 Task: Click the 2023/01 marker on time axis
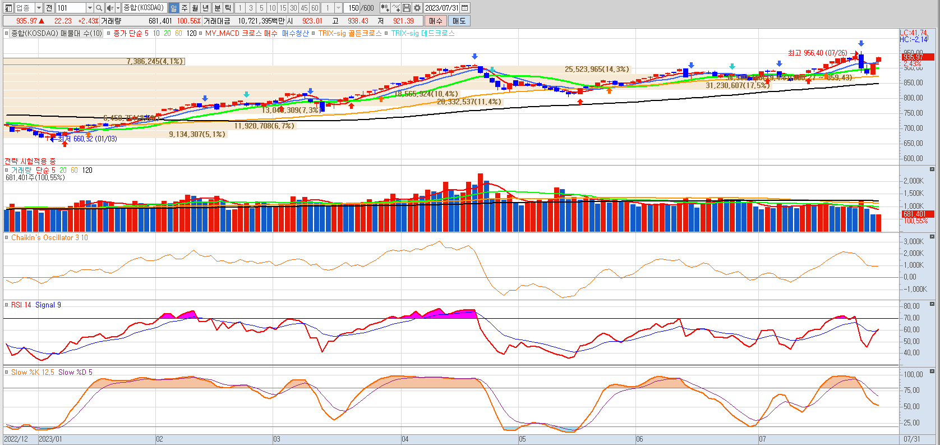tap(50, 439)
